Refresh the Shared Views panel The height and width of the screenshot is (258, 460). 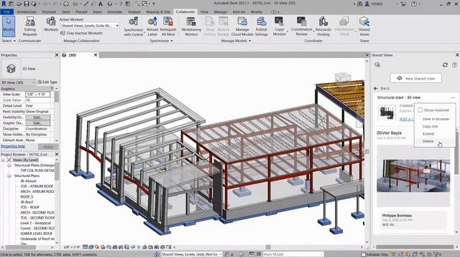click(445, 65)
